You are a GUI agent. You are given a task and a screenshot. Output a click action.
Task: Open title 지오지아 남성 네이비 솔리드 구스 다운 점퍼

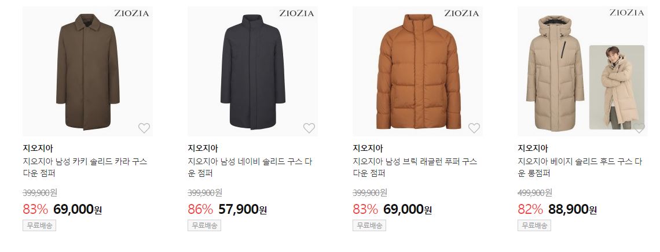(250, 167)
